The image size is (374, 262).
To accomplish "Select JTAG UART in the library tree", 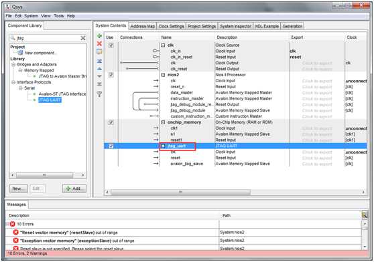I will pyautogui.click(x=50, y=100).
